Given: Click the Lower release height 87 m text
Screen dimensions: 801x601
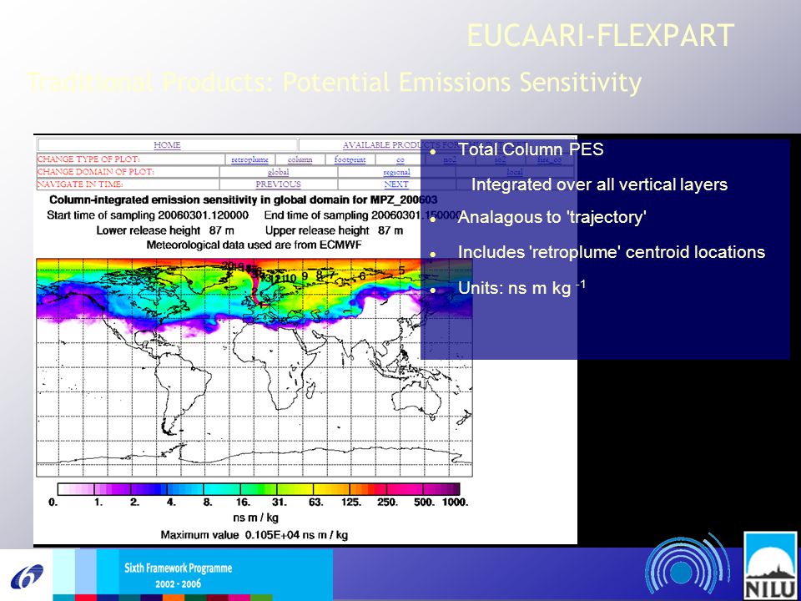Looking at the screenshot, I should [x=165, y=230].
